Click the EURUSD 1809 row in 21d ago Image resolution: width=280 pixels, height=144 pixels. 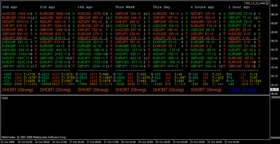pos(53,13)
